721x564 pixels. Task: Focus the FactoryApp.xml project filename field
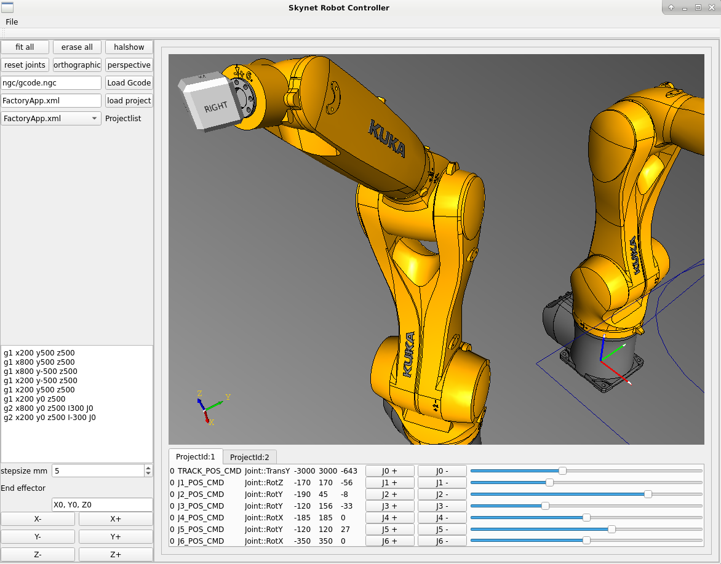pyautogui.click(x=51, y=101)
